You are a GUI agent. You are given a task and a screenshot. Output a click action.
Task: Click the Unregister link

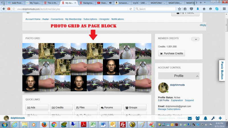coord(104,19)
